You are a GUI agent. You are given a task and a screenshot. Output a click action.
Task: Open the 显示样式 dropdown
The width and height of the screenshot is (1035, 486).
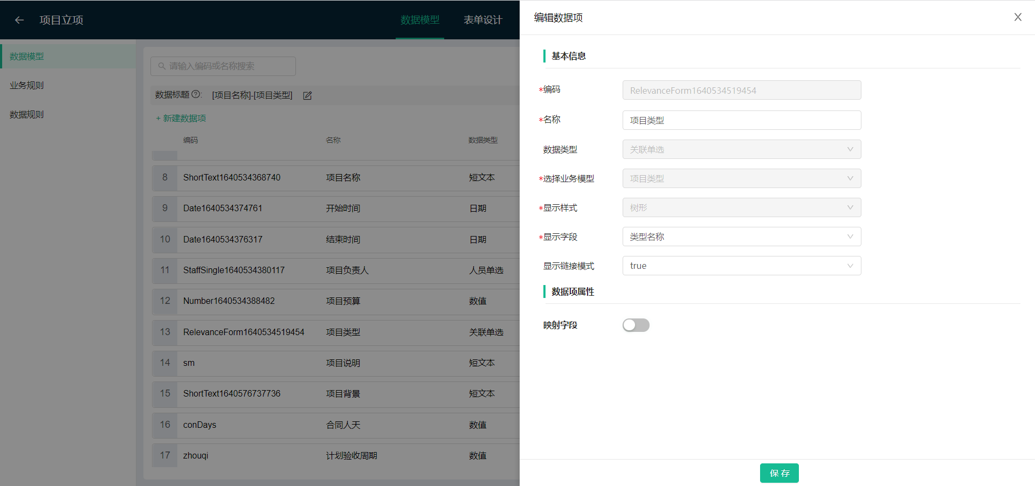coord(742,207)
